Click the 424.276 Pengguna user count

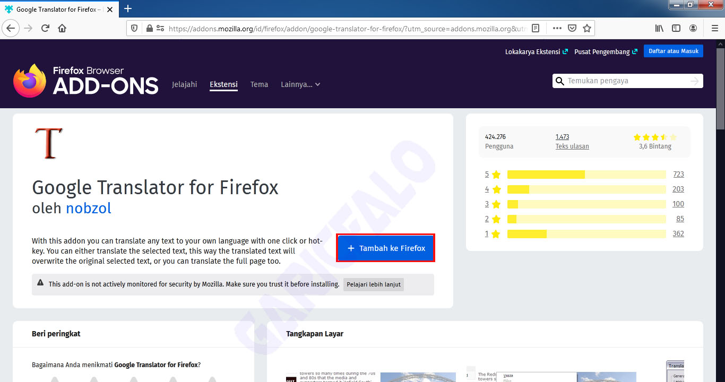[x=499, y=142]
